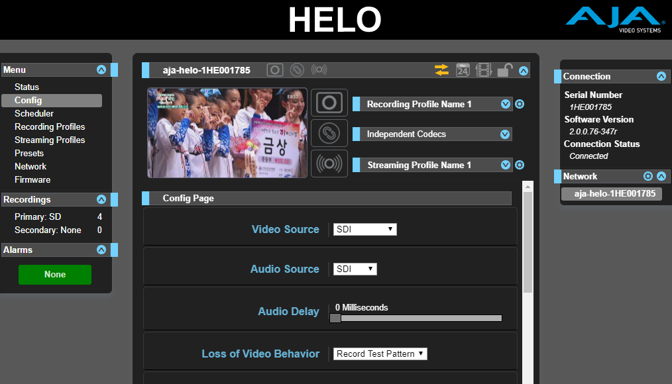This screenshot has height=384, width=672.
Task: Click the serial number value 1HE001785
Action: (x=590, y=107)
